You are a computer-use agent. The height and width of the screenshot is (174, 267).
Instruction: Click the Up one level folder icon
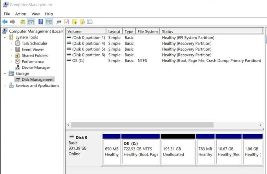23,22
